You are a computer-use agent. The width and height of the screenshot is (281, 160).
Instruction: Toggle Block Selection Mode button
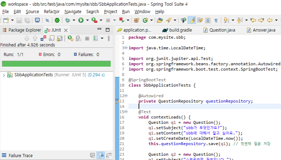coord(208,20)
